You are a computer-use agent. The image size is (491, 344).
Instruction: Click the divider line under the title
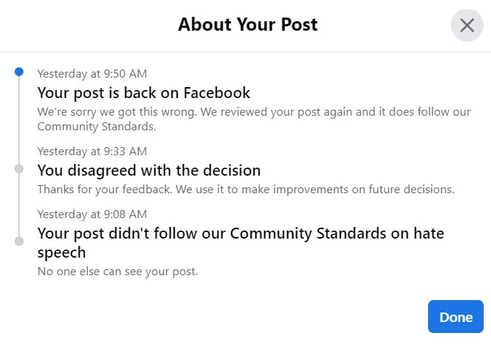pos(245,52)
